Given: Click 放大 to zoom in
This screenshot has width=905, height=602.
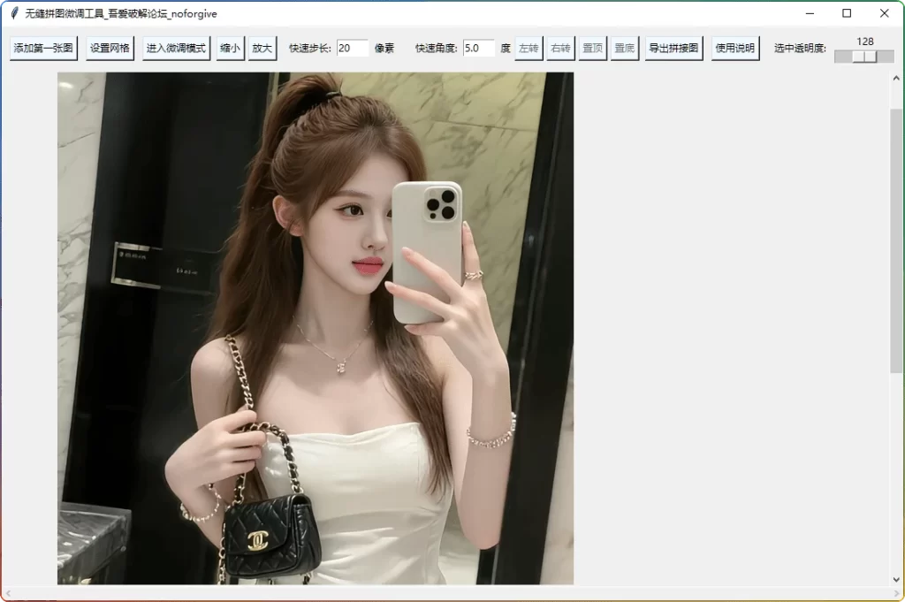Looking at the screenshot, I should [x=262, y=49].
